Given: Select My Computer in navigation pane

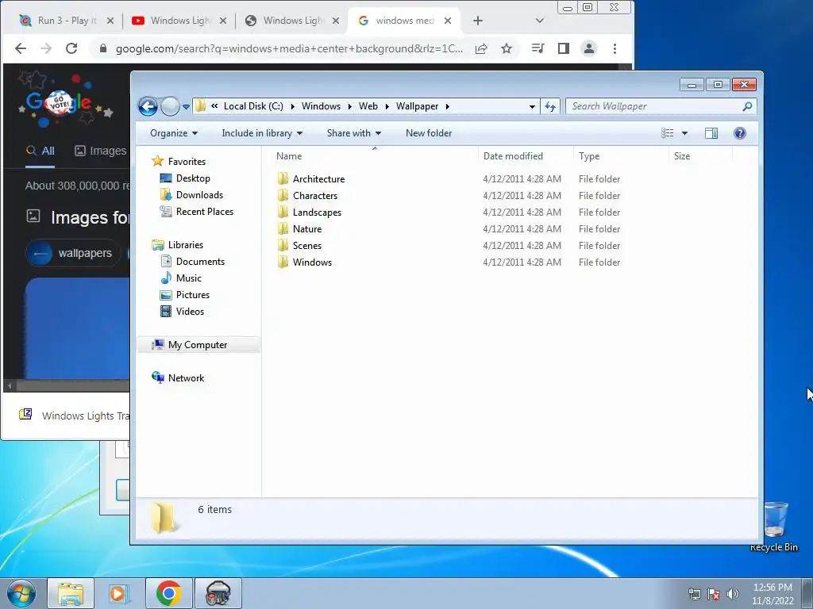Looking at the screenshot, I should [x=198, y=345].
